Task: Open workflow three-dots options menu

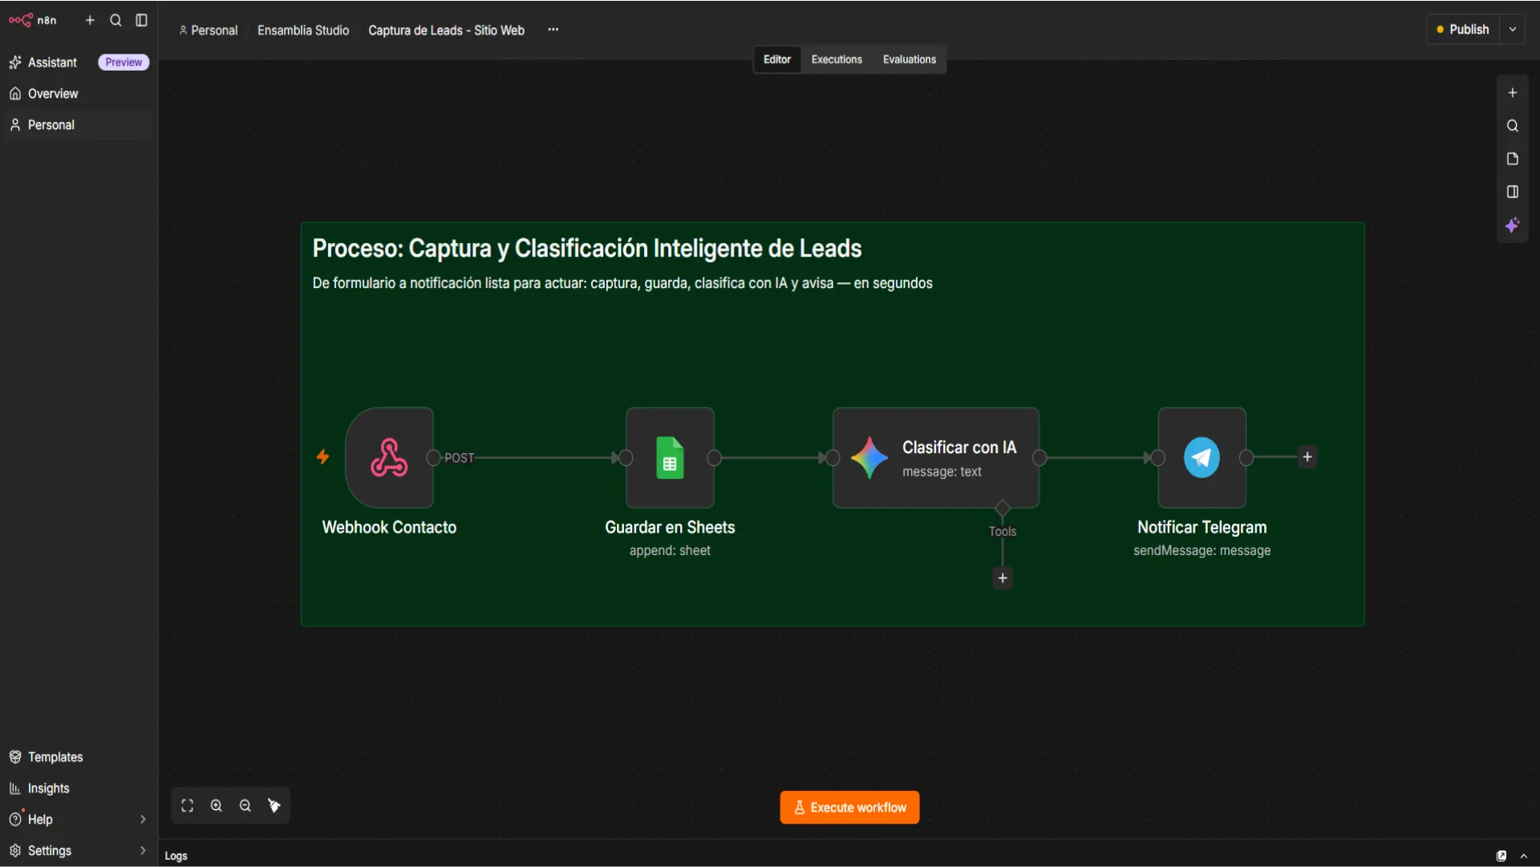Action: click(x=553, y=30)
